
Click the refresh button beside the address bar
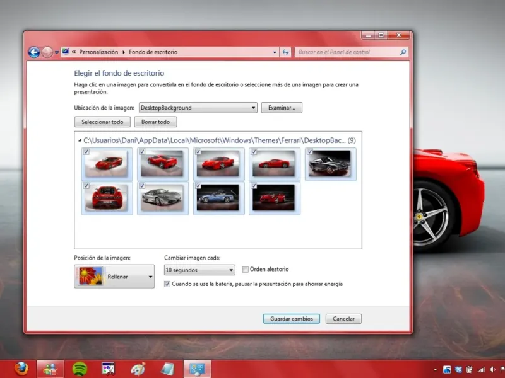click(x=285, y=52)
